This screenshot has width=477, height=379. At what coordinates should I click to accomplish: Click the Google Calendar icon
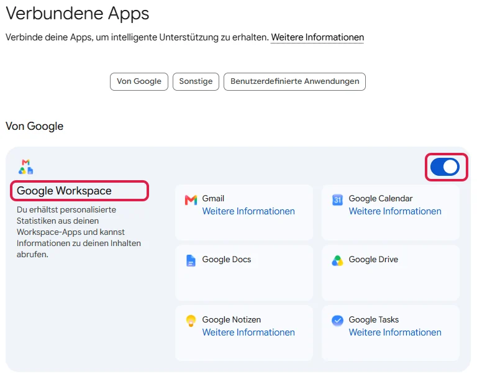click(x=337, y=199)
